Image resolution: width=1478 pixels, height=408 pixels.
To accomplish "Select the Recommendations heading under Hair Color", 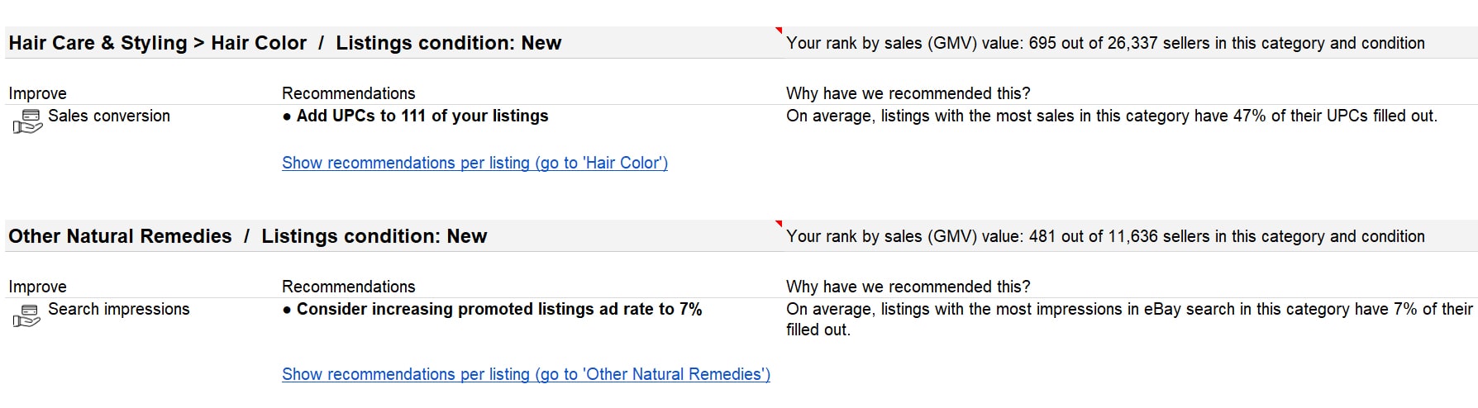I will [348, 93].
